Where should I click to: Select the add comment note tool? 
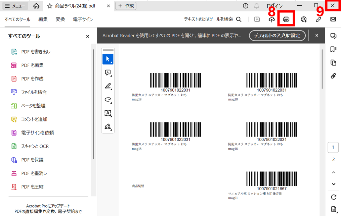tap(108, 72)
